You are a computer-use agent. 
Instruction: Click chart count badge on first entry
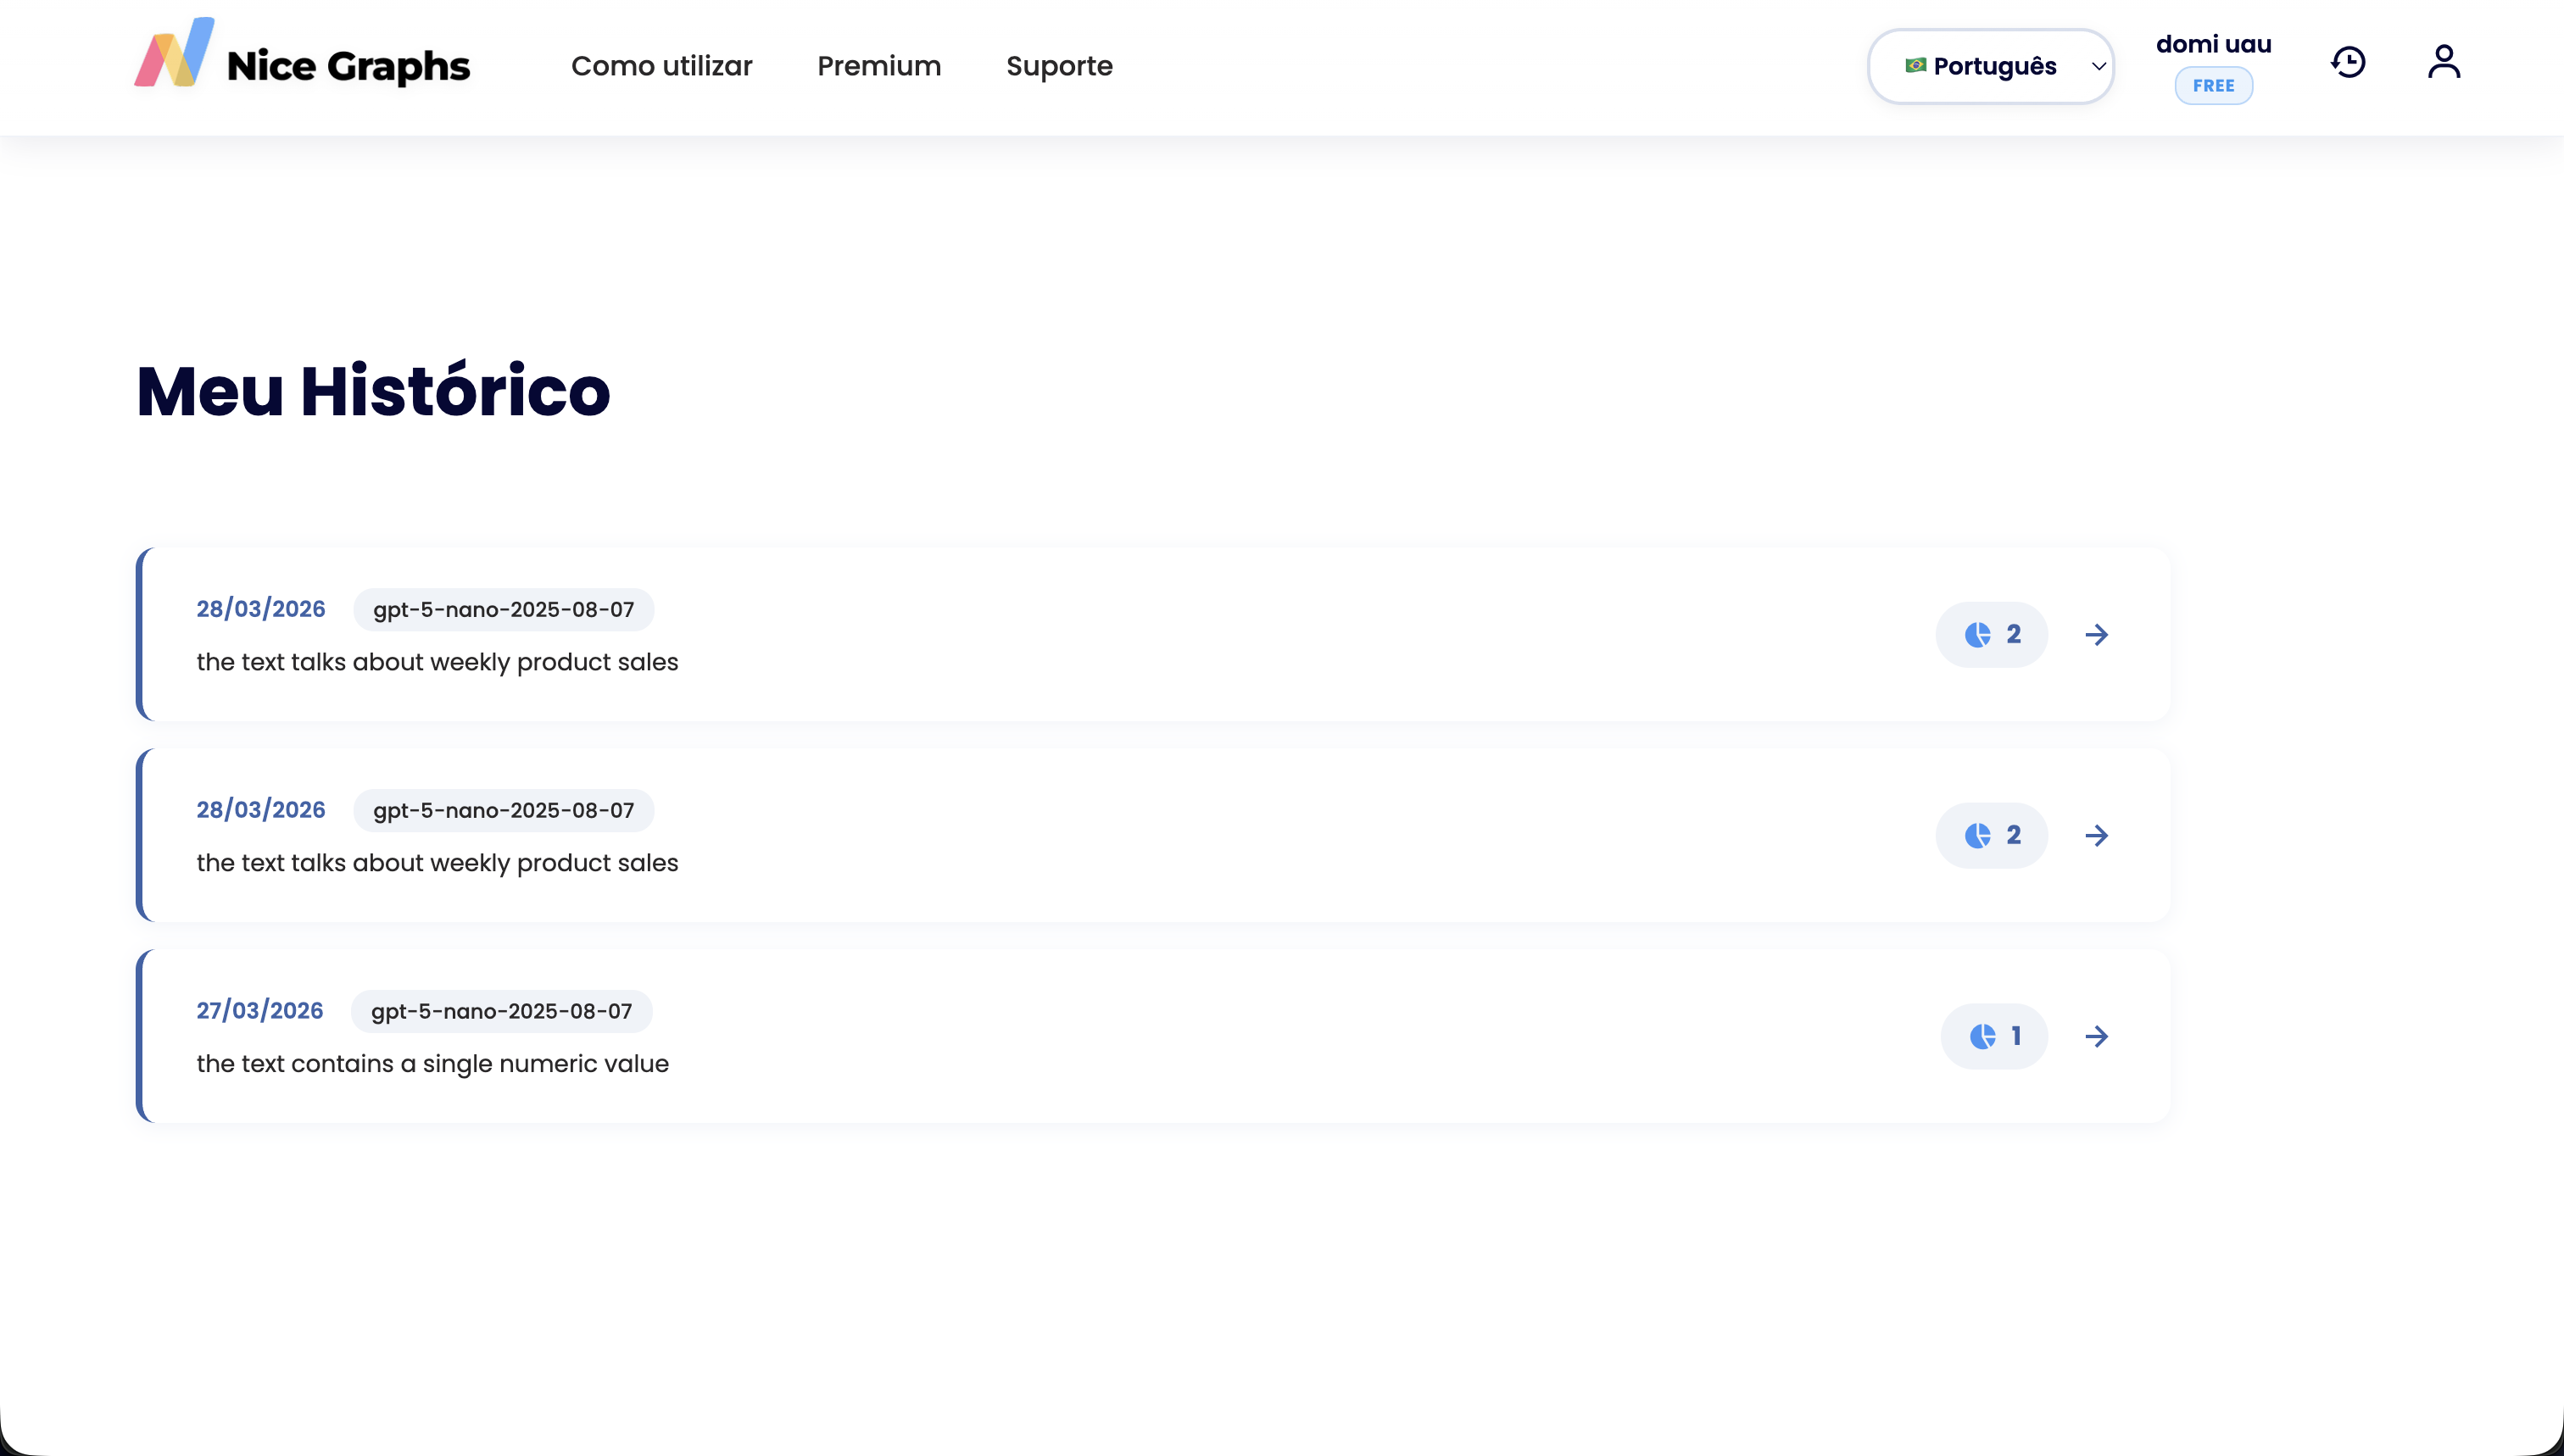click(x=1991, y=635)
